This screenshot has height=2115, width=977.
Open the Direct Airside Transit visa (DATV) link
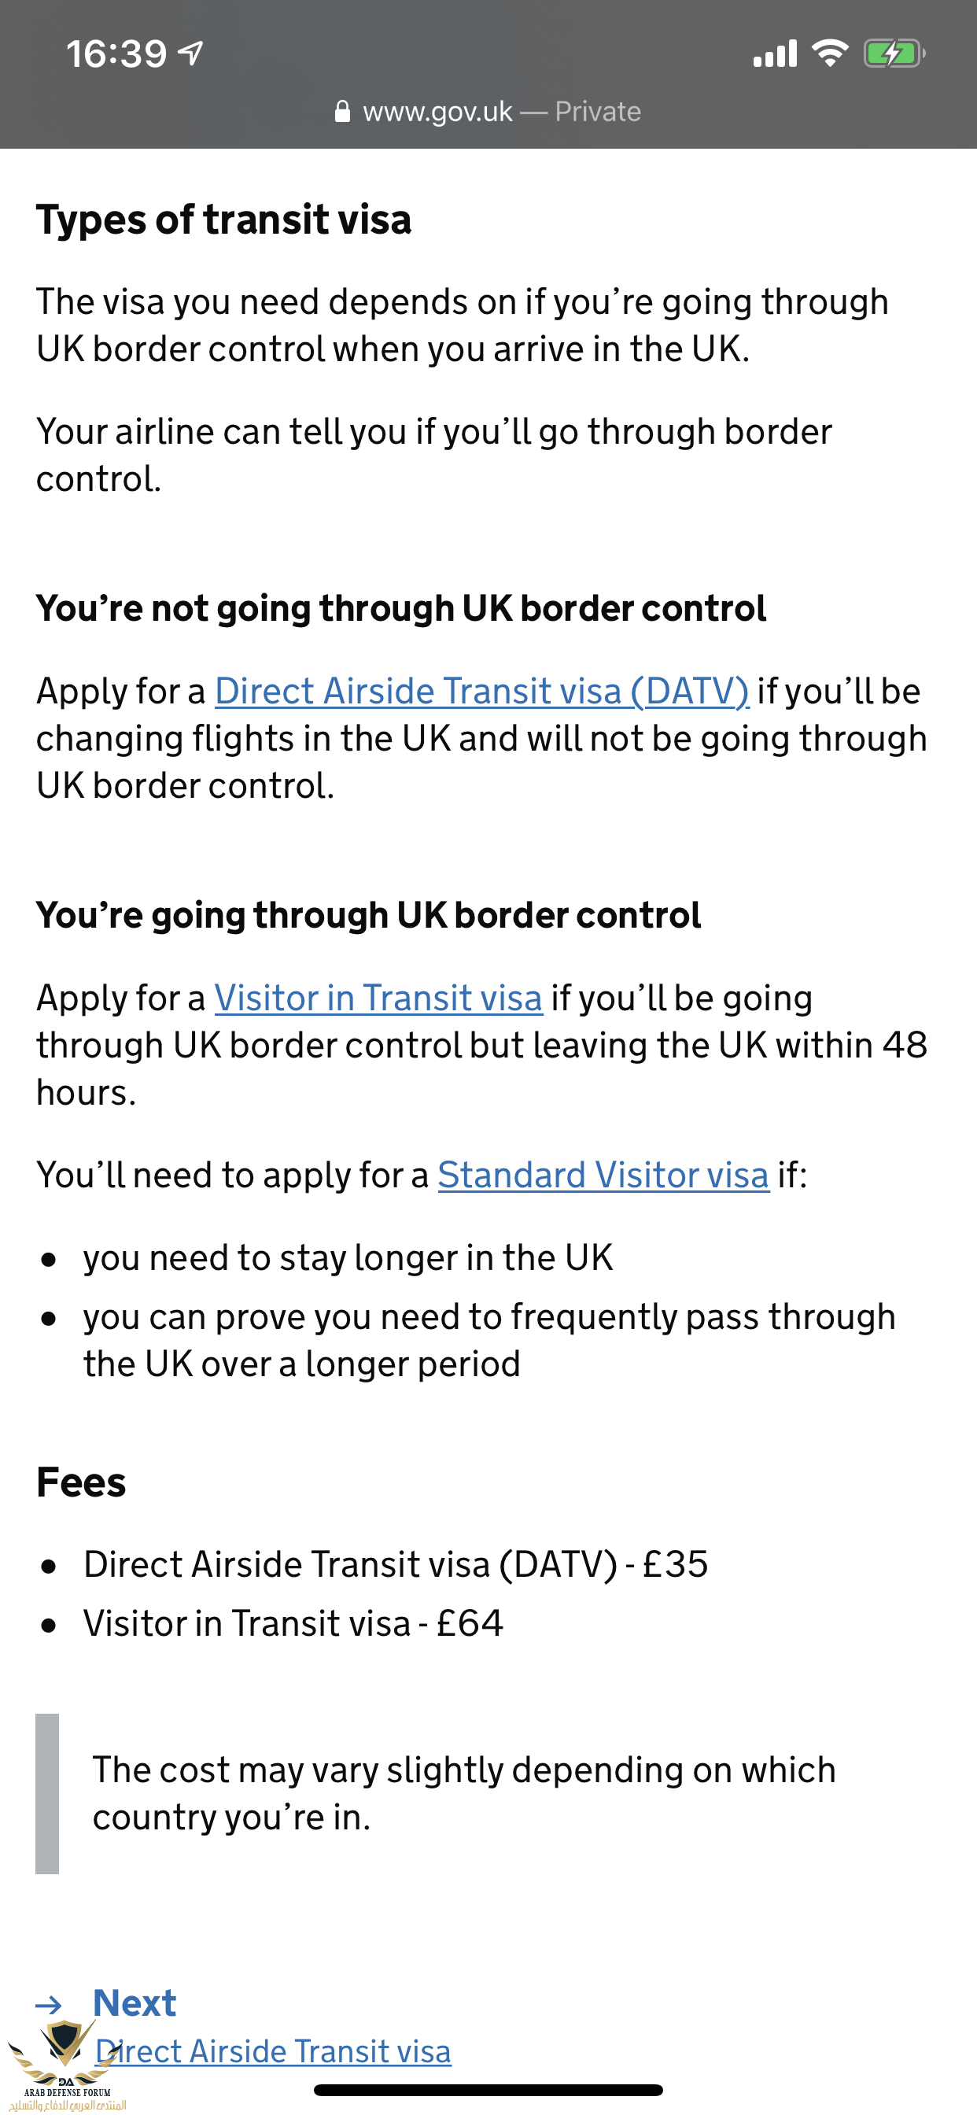481,692
